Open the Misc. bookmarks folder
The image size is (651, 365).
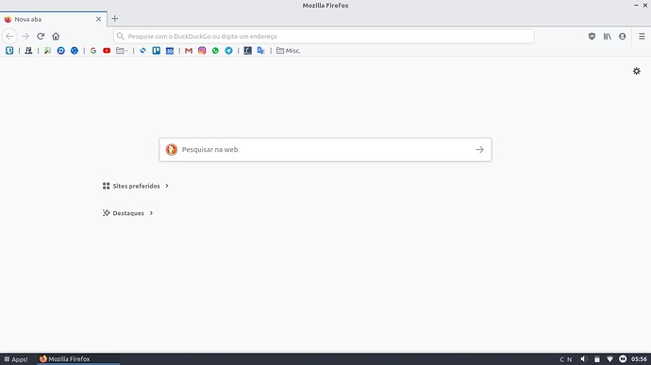coord(288,51)
